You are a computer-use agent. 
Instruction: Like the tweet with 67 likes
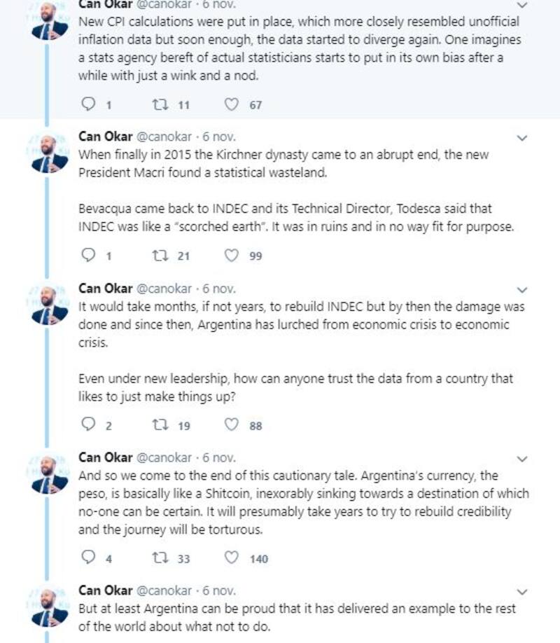coord(231,105)
